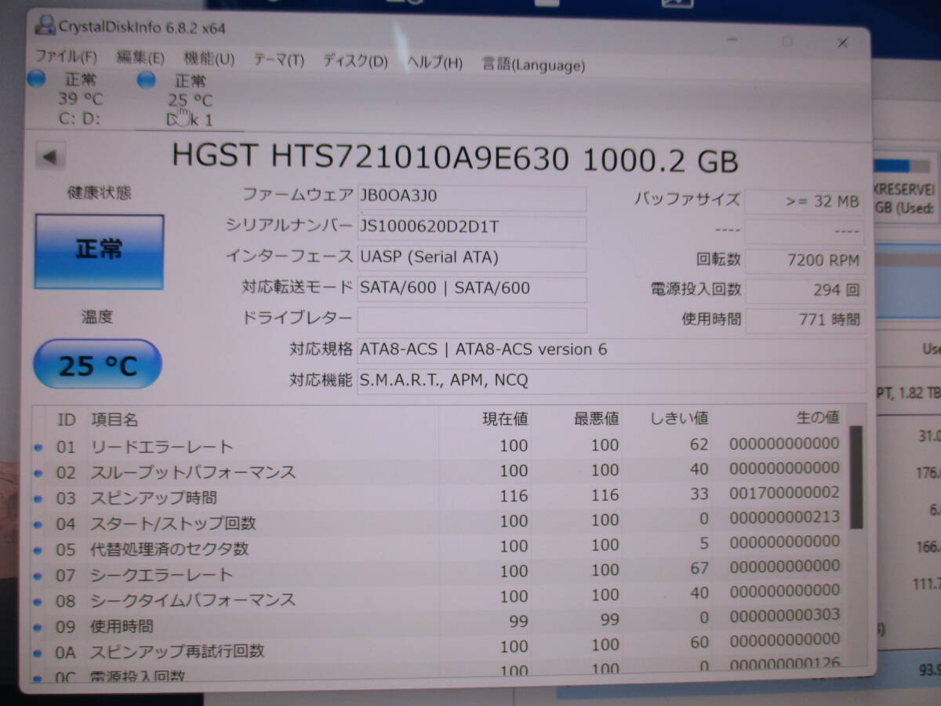Select row 04 スタート/ストップ回数
This screenshot has height=706, width=941.
point(439,522)
